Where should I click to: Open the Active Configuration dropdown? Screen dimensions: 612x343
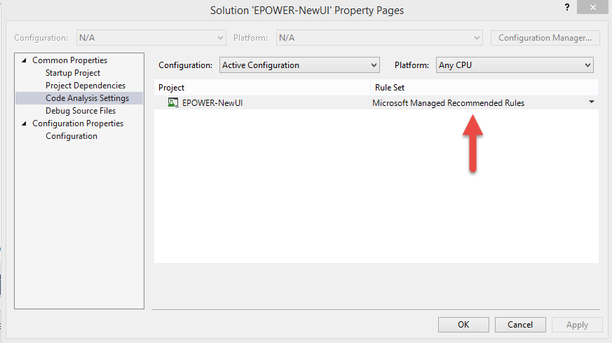[299, 65]
